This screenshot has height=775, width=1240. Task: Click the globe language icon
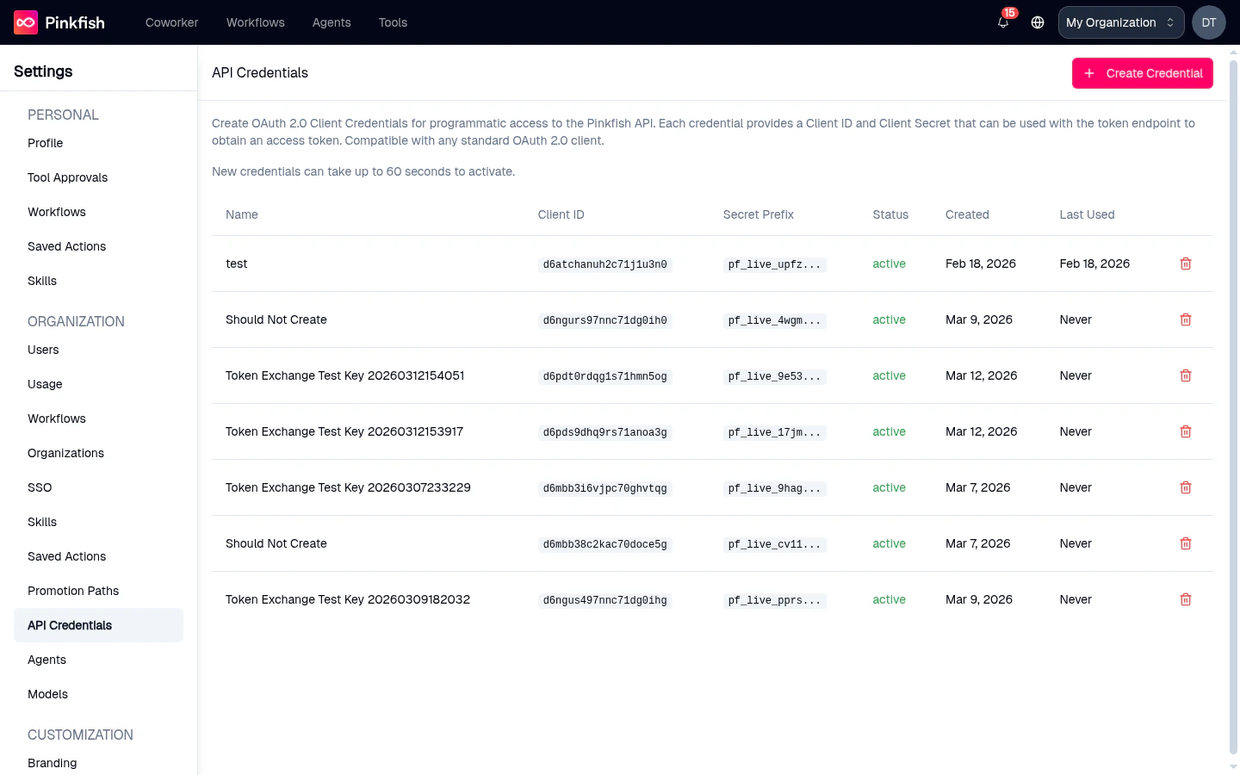pos(1037,22)
